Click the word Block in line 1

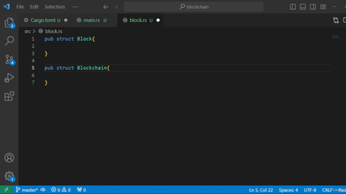(84, 39)
